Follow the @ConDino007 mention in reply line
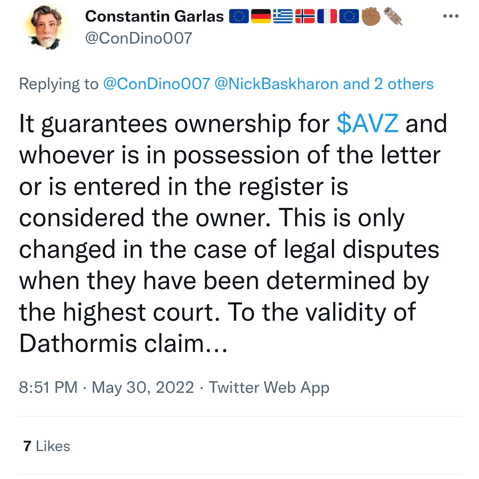479x479 pixels. pos(156,84)
